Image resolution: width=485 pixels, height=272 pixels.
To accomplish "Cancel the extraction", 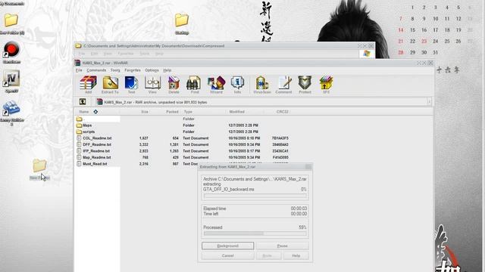I will coord(227,255).
